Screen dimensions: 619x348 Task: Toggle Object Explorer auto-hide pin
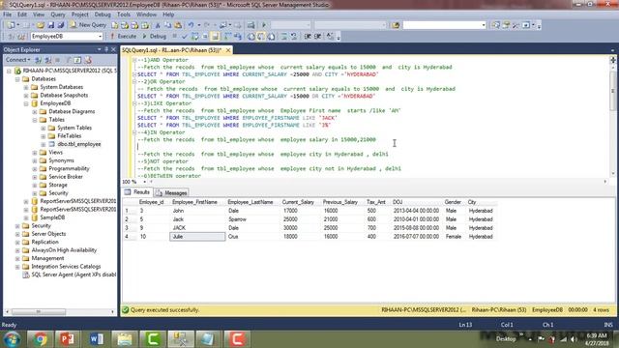coord(106,49)
